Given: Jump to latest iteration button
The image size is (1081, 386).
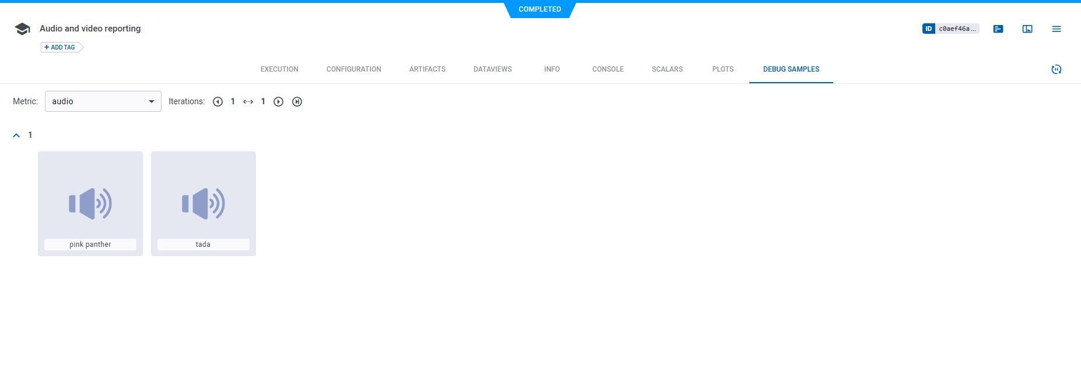Looking at the screenshot, I should coord(297,102).
